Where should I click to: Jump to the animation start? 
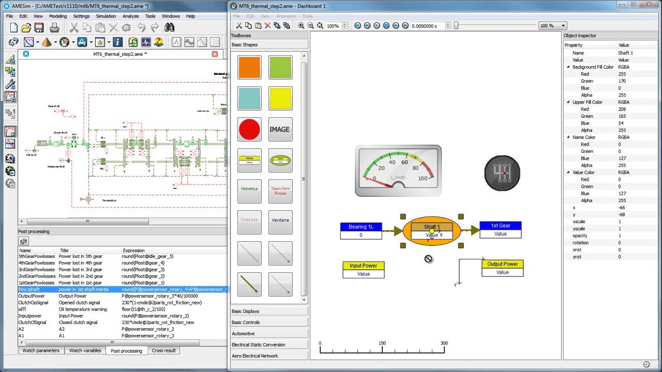pos(358,25)
